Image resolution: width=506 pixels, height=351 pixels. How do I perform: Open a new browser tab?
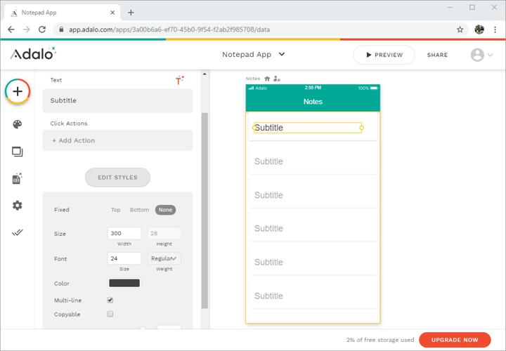pyautogui.click(x=131, y=13)
